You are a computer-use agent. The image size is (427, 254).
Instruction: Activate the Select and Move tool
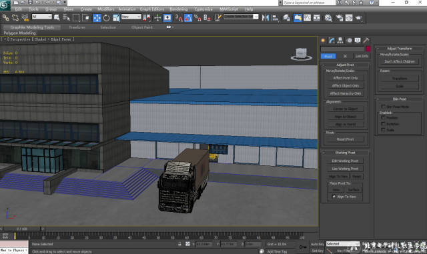(97, 18)
